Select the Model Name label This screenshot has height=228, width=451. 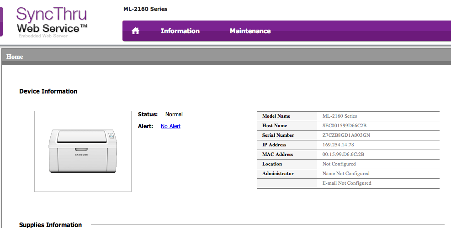pos(276,116)
